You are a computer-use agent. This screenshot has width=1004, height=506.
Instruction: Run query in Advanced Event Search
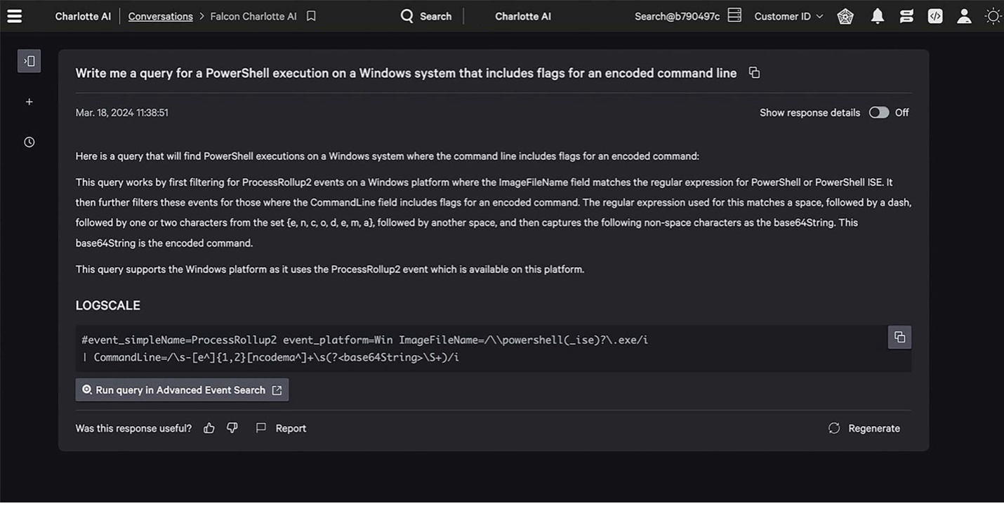coord(182,390)
